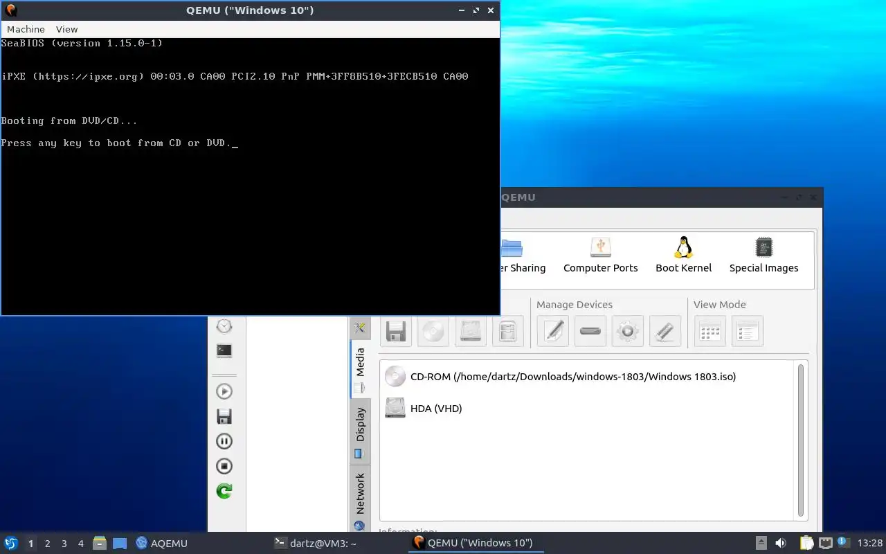
Task: Save the VM state with the floppy icon
Action: 224,416
